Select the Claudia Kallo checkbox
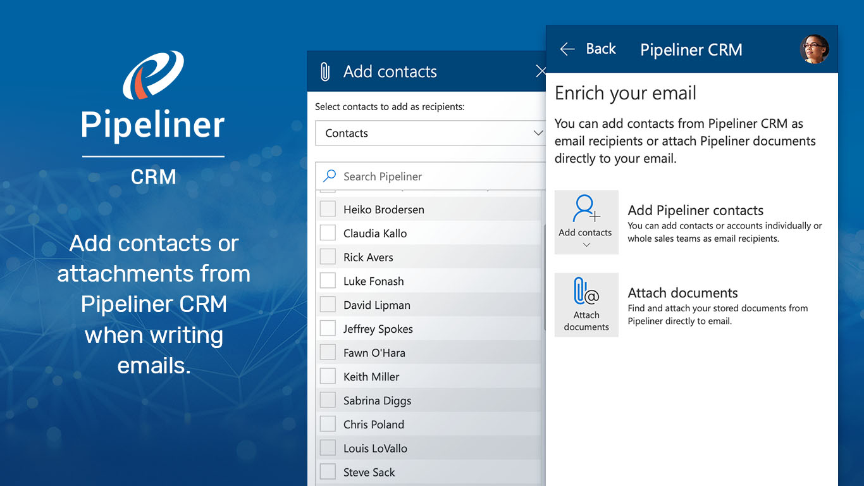This screenshot has height=486, width=864. (328, 233)
